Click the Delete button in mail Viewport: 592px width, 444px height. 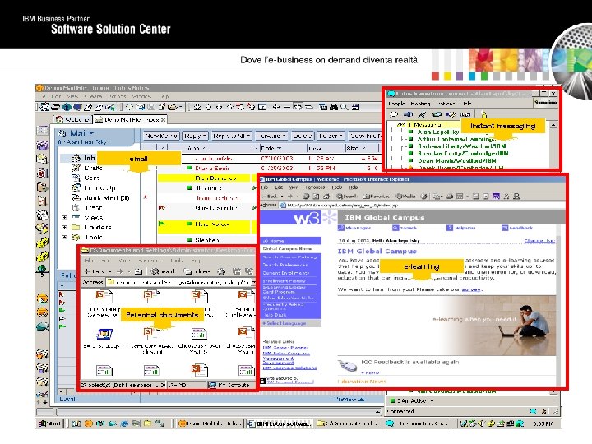pos(303,136)
